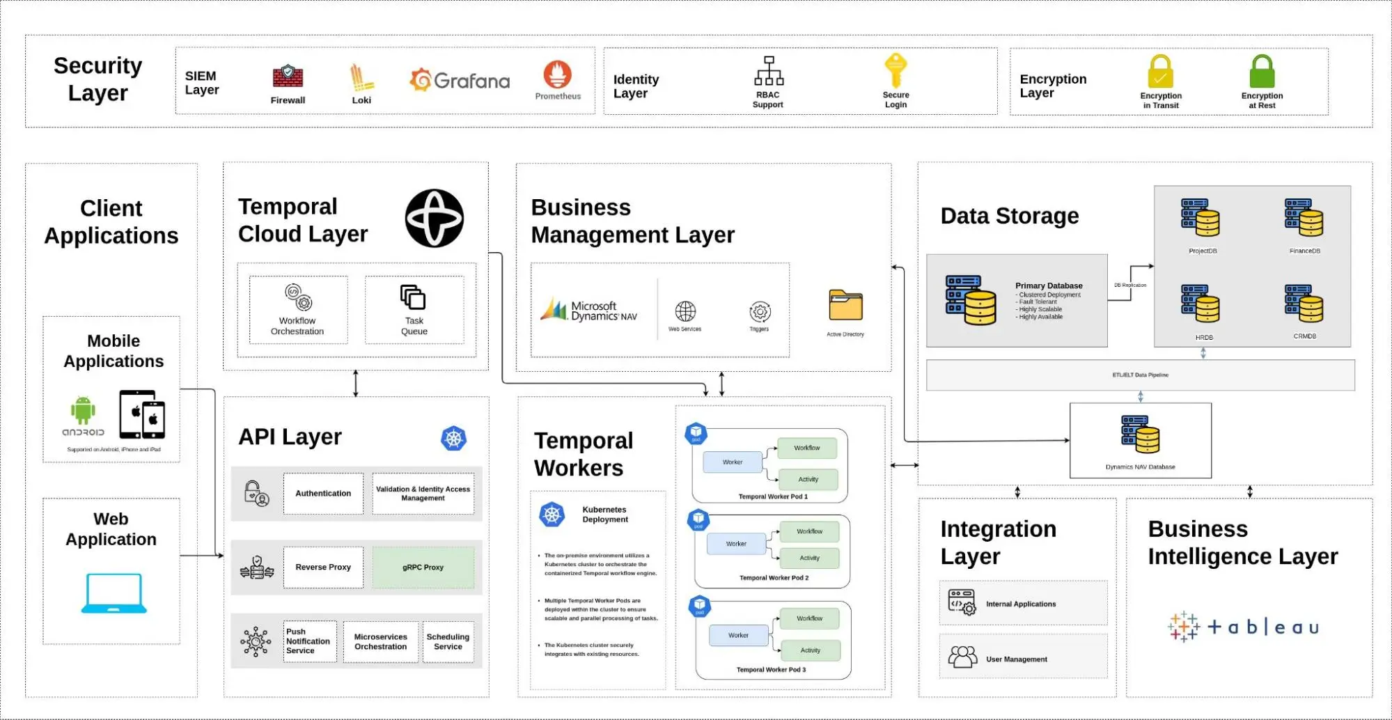Click the ETL/ELT Data Pipeline bar
The width and height of the screenshot is (1392, 720).
pos(1140,375)
